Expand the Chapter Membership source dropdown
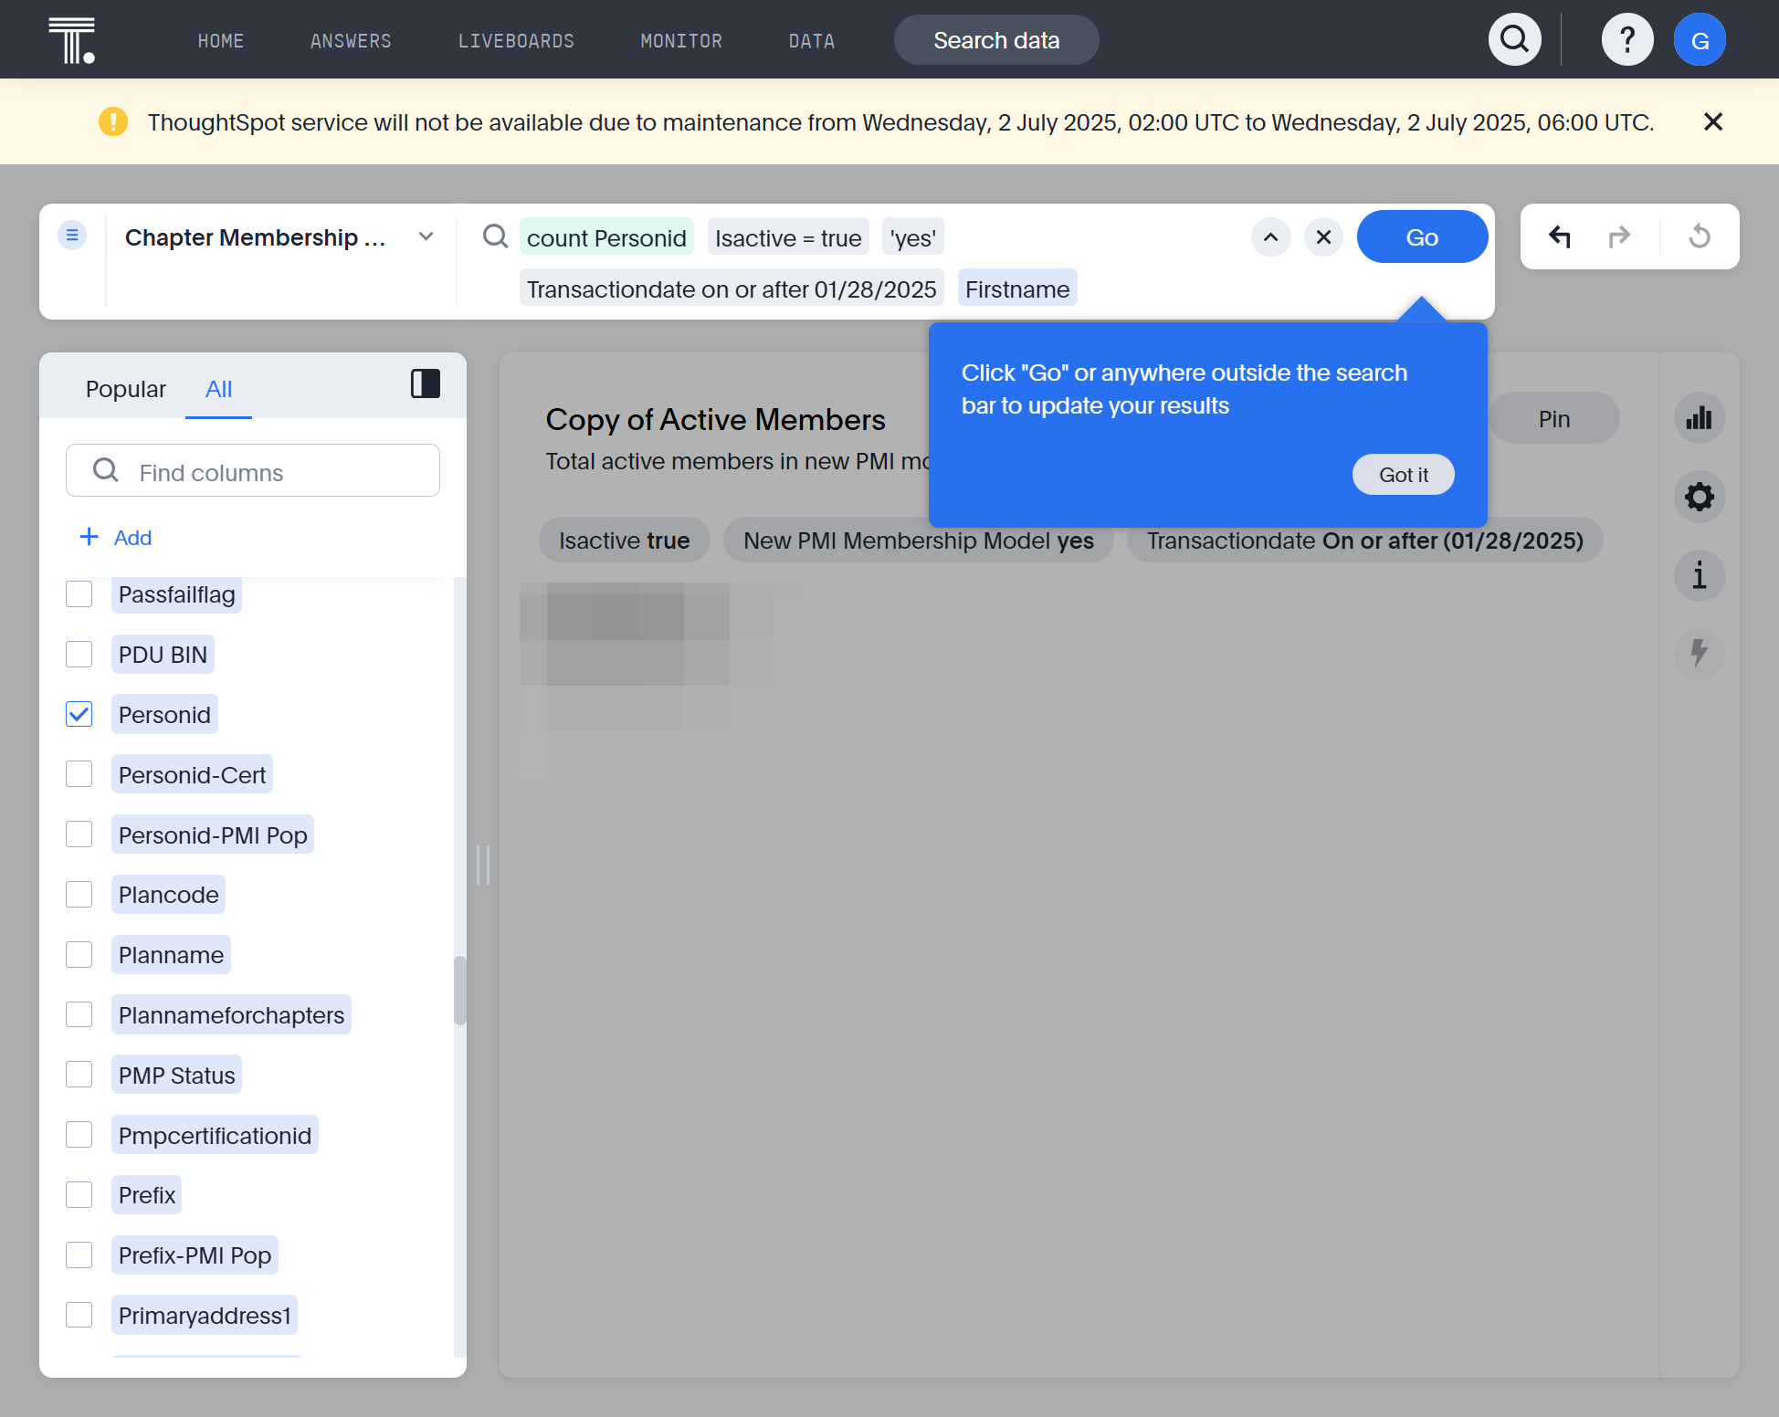1779x1417 pixels. [x=426, y=236]
